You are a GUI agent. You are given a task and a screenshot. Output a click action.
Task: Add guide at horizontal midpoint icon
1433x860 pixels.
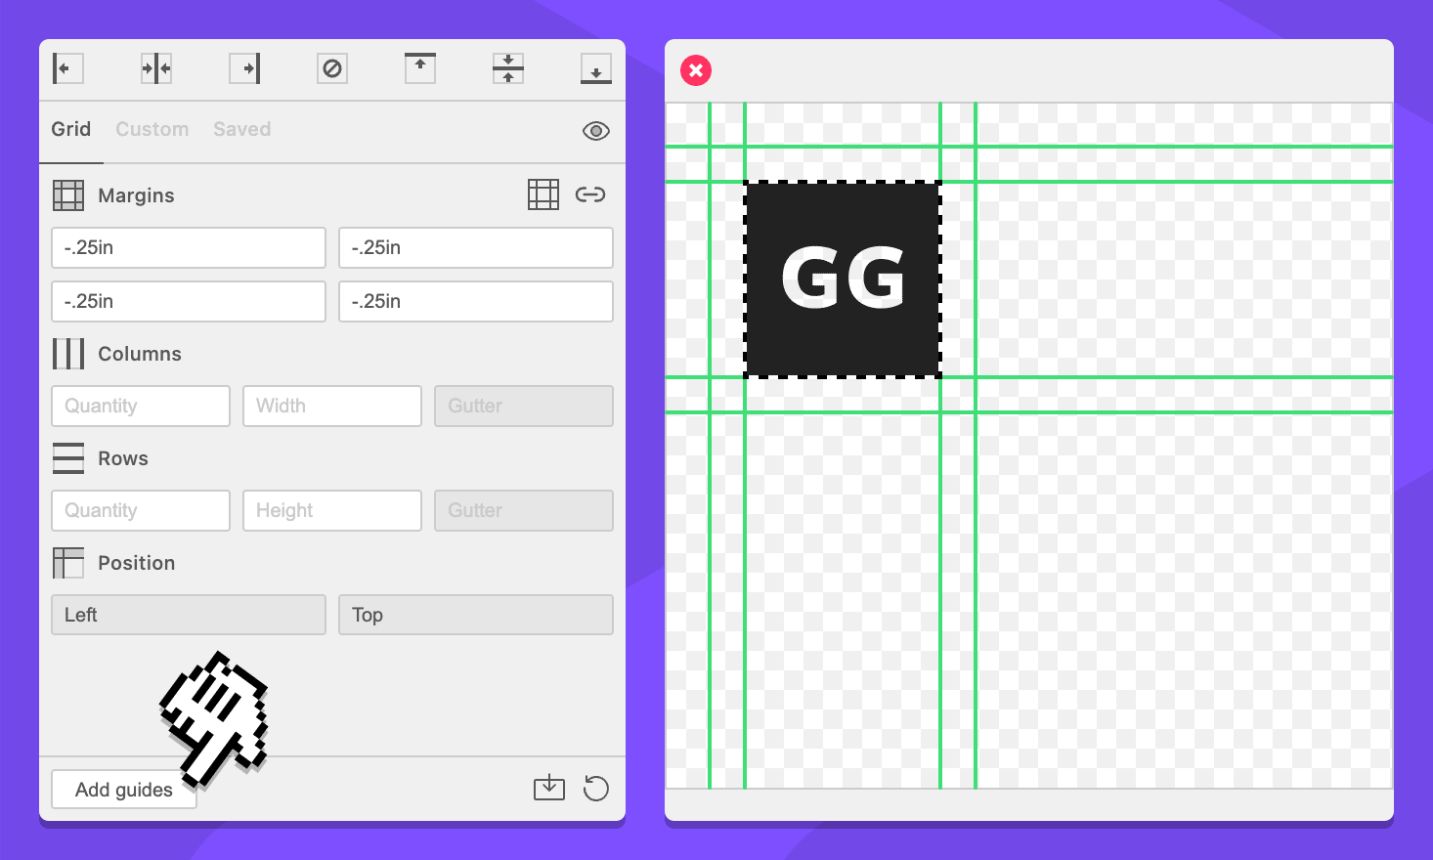point(156,68)
